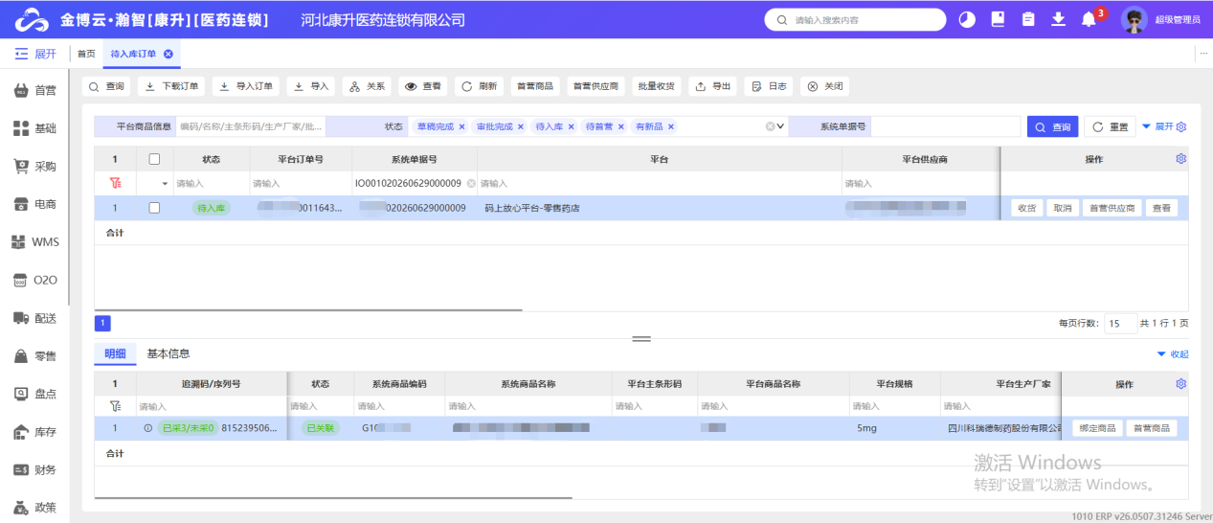Screen dimensions: 1213x523
Task: Click 关系 toolbar button
Action: pyautogui.click(x=367, y=86)
